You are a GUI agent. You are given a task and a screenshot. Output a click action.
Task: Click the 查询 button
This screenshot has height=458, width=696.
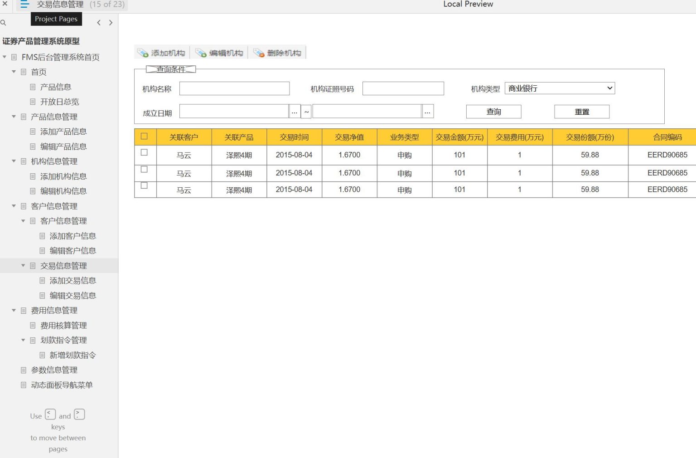point(493,112)
